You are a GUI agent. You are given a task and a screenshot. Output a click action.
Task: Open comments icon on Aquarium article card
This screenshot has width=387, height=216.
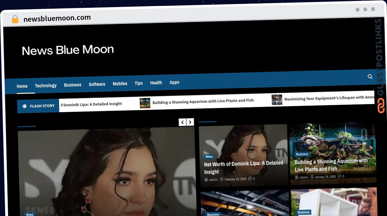coord(340,176)
